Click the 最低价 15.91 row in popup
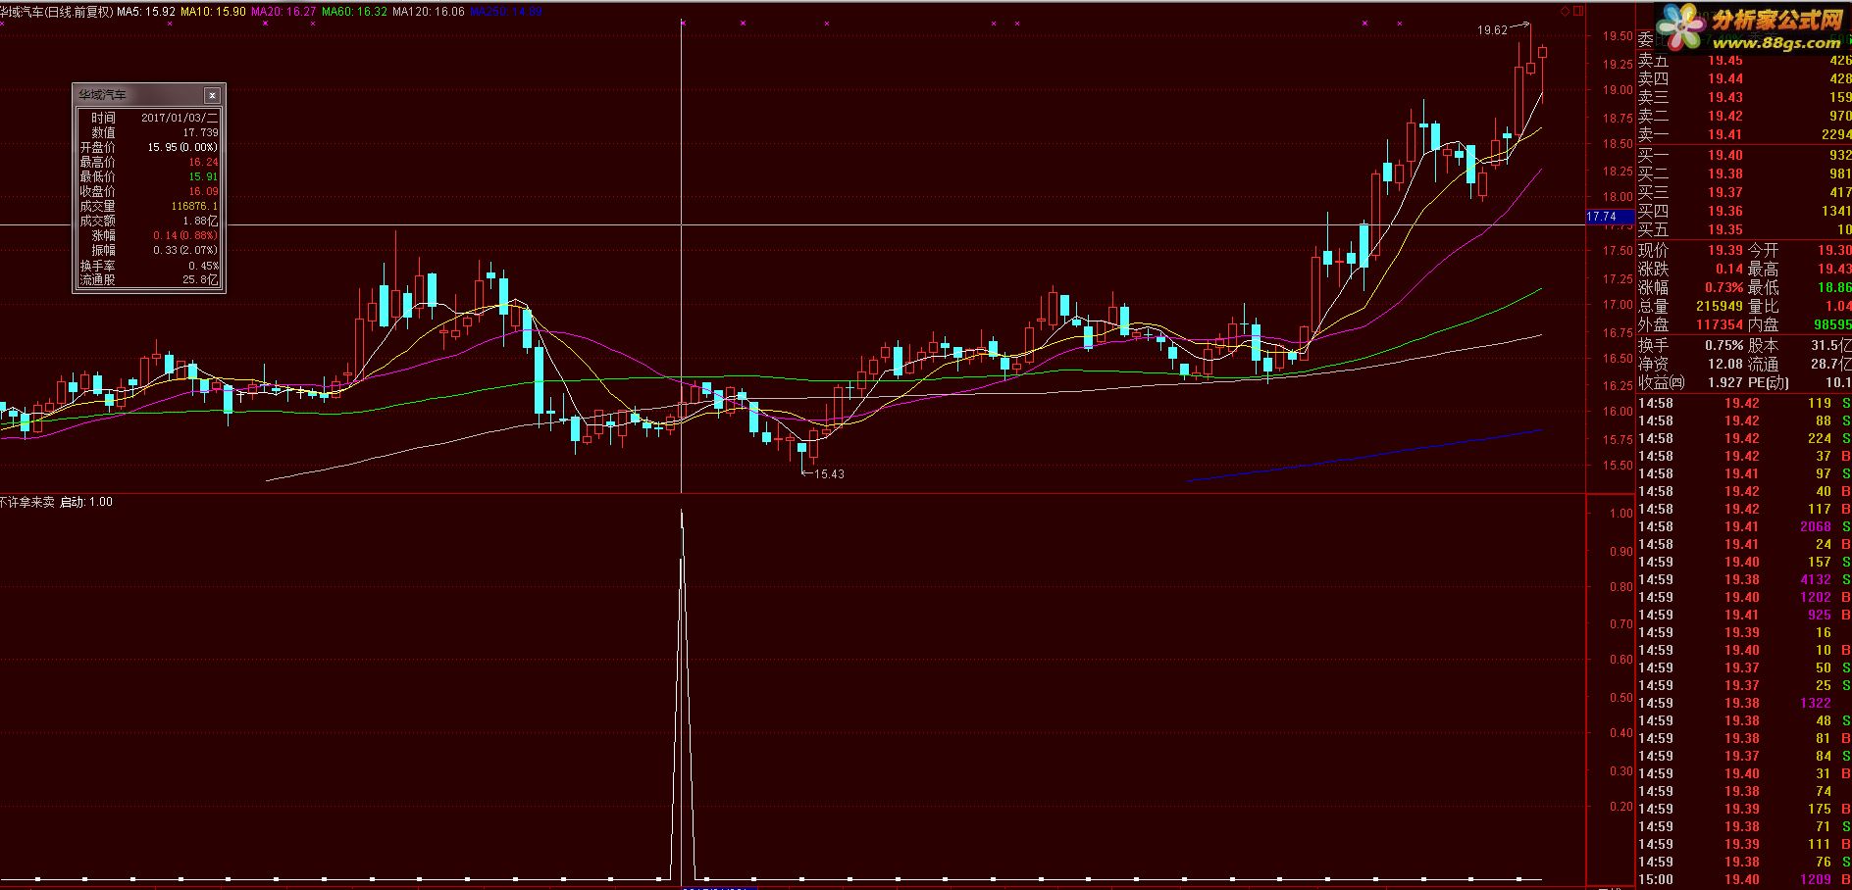Image resolution: width=1852 pixels, height=890 pixels. [149, 176]
